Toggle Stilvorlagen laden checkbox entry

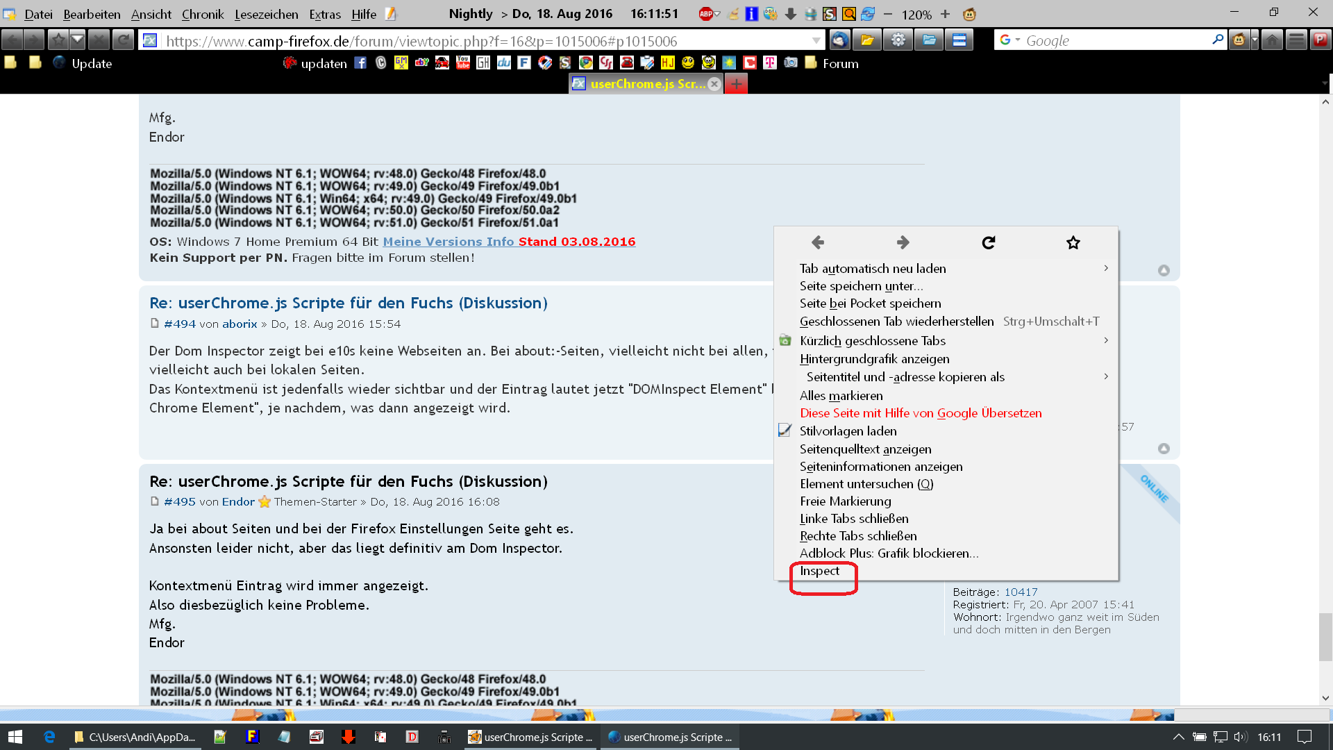coord(848,431)
